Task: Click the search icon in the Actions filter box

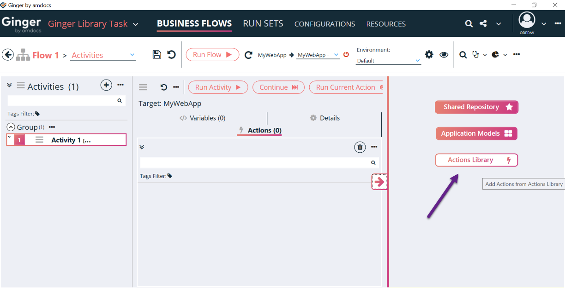Action: point(373,162)
